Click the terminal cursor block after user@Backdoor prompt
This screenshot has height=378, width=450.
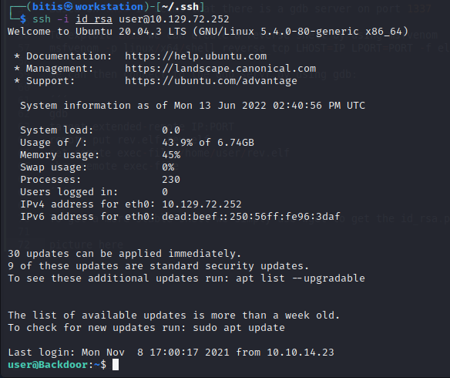click(x=116, y=365)
